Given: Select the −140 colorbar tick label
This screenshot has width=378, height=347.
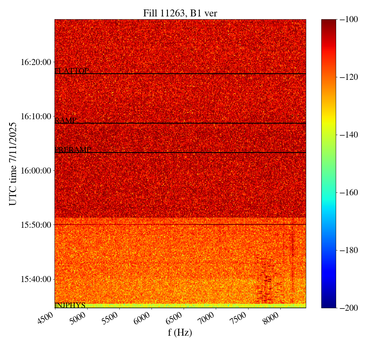Looking at the screenshot, I should point(349,135).
